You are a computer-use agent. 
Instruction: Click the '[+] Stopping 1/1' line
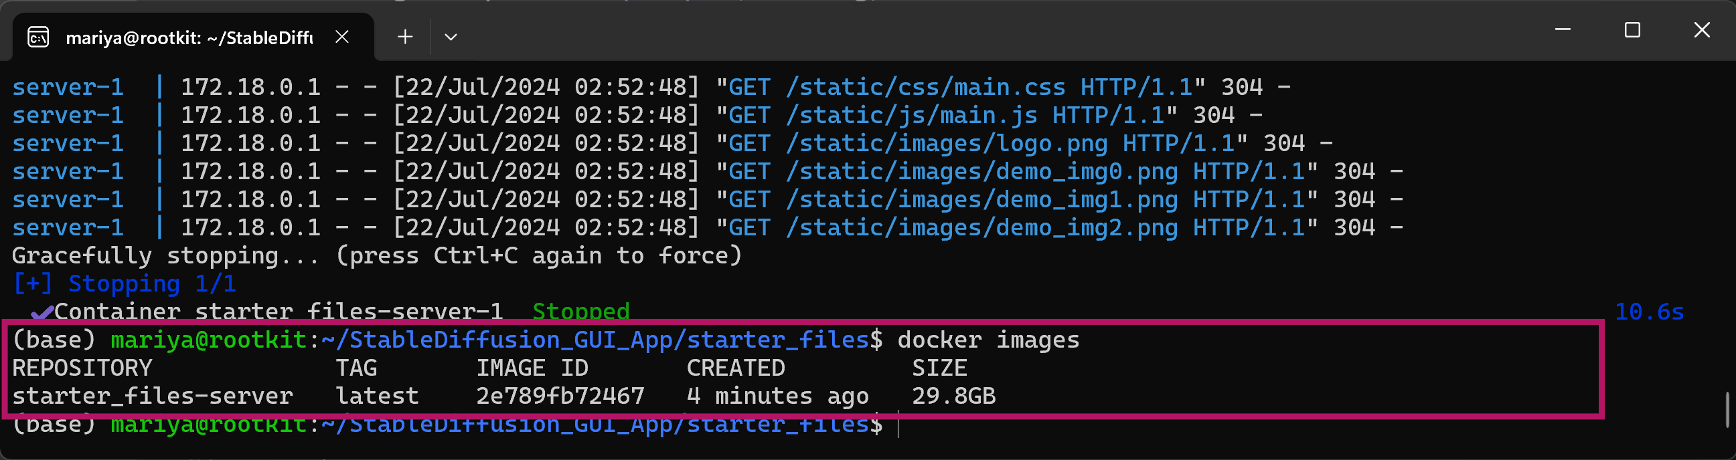125,284
